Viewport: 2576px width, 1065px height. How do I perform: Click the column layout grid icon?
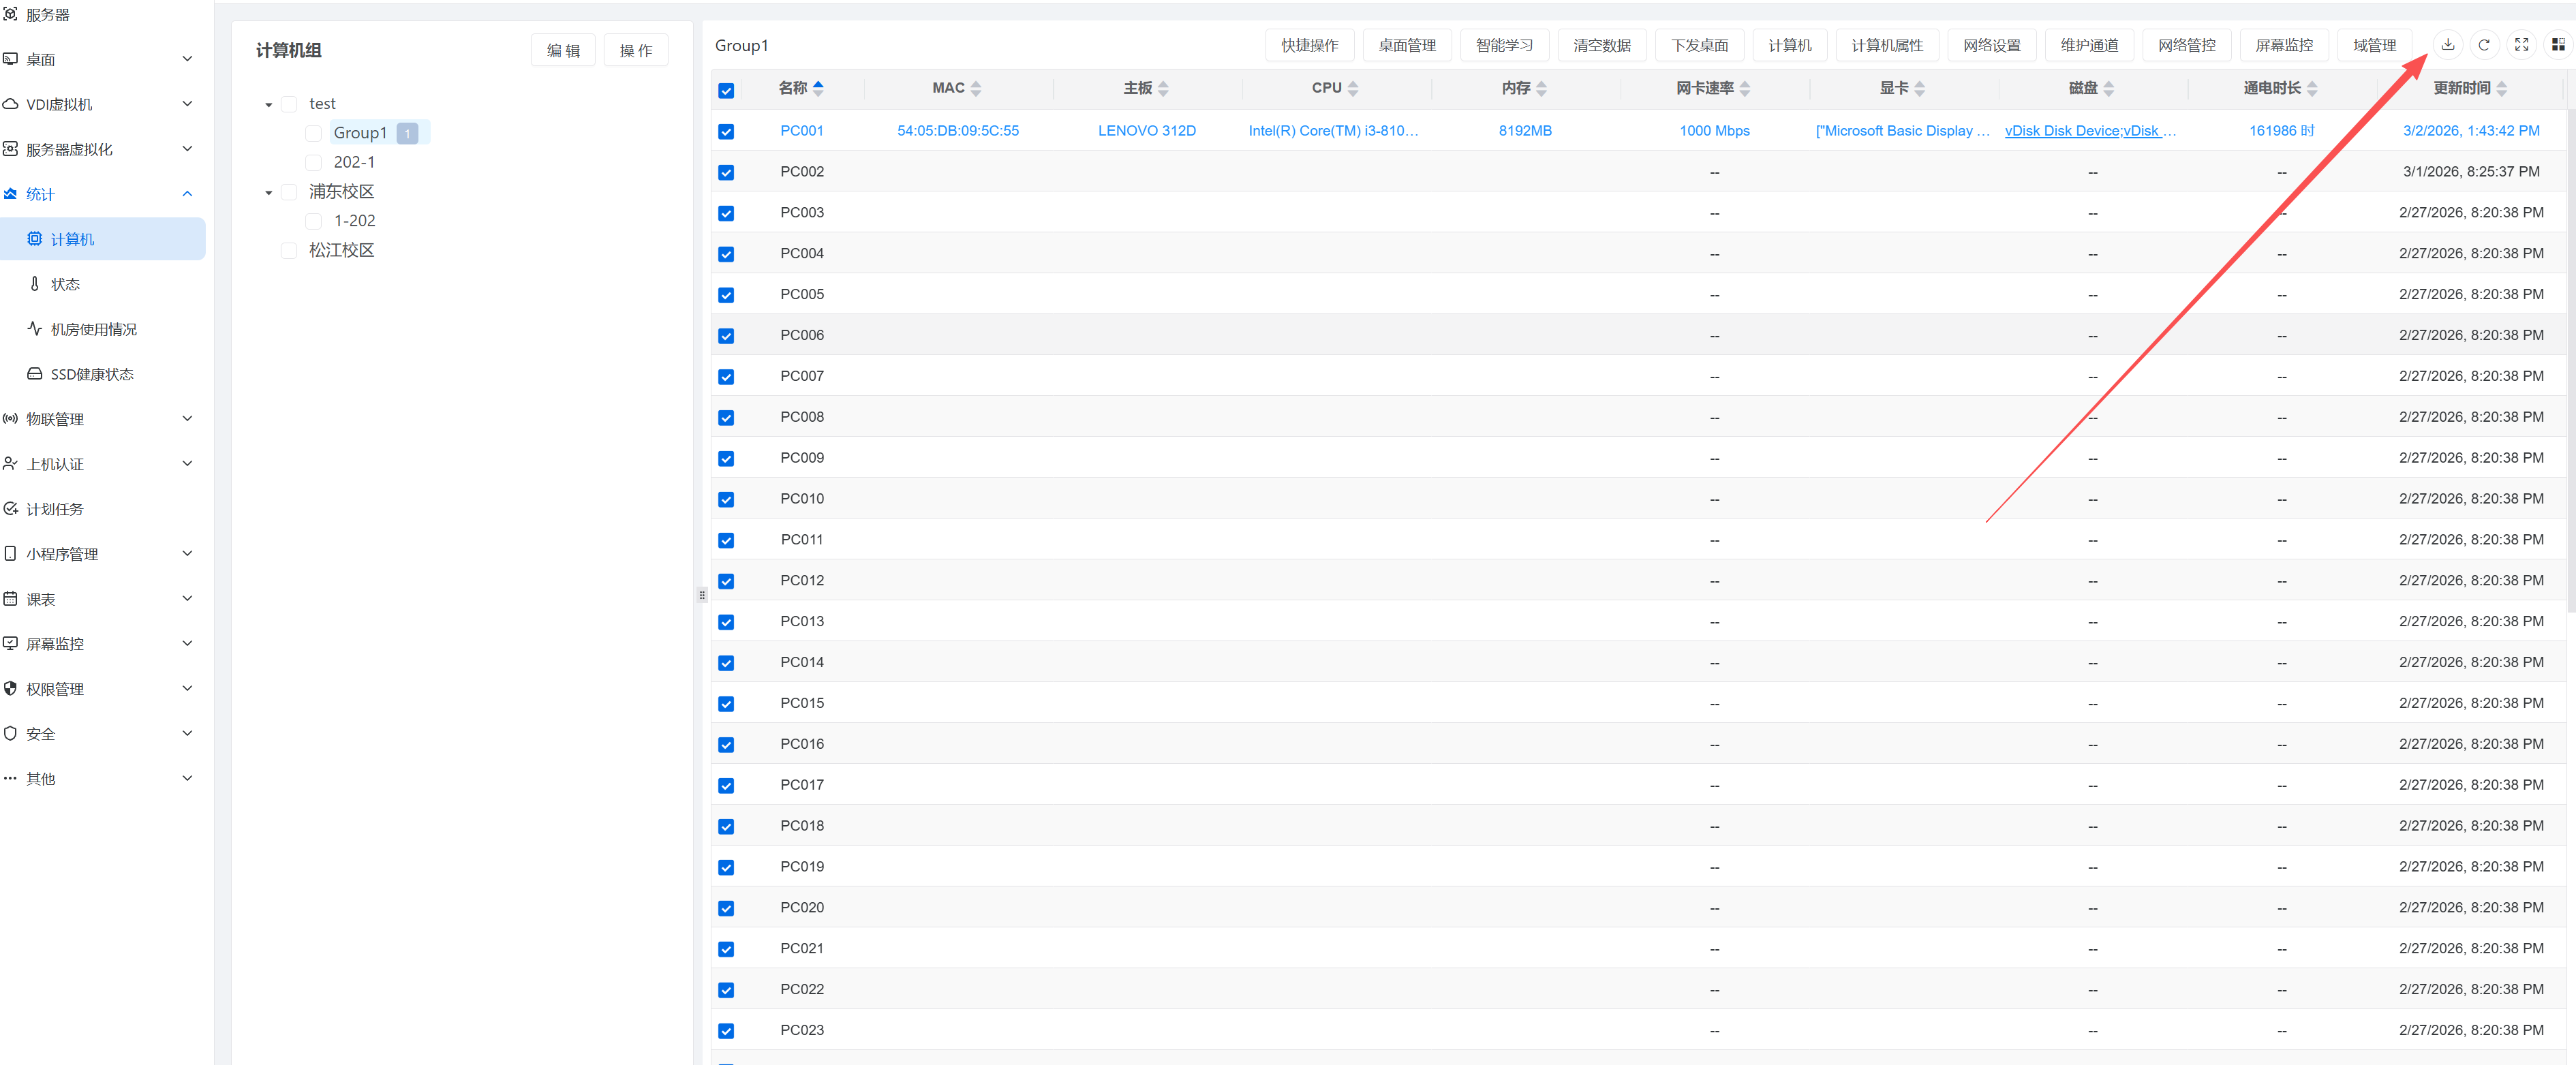[x=2557, y=45]
